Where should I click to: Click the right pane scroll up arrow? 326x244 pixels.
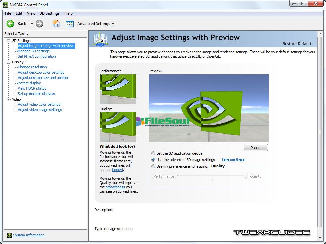[320, 33]
